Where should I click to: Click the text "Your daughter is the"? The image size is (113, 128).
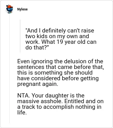[x=58, y=96]
